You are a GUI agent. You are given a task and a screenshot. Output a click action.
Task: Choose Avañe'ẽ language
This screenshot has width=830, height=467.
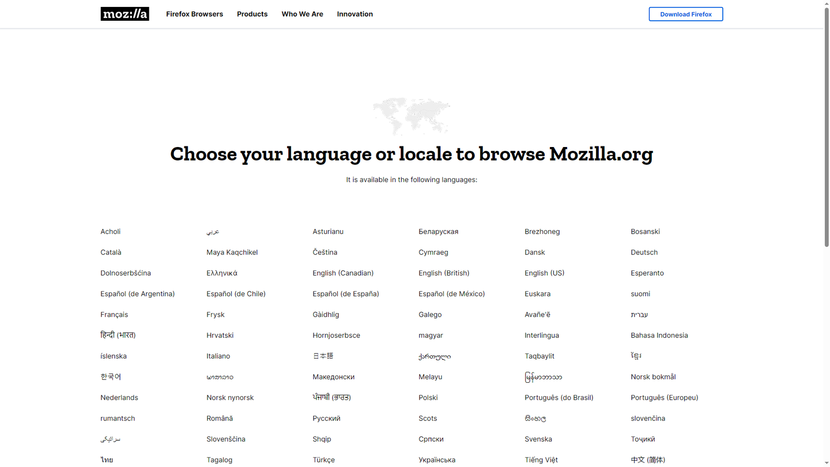pyautogui.click(x=537, y=314)
